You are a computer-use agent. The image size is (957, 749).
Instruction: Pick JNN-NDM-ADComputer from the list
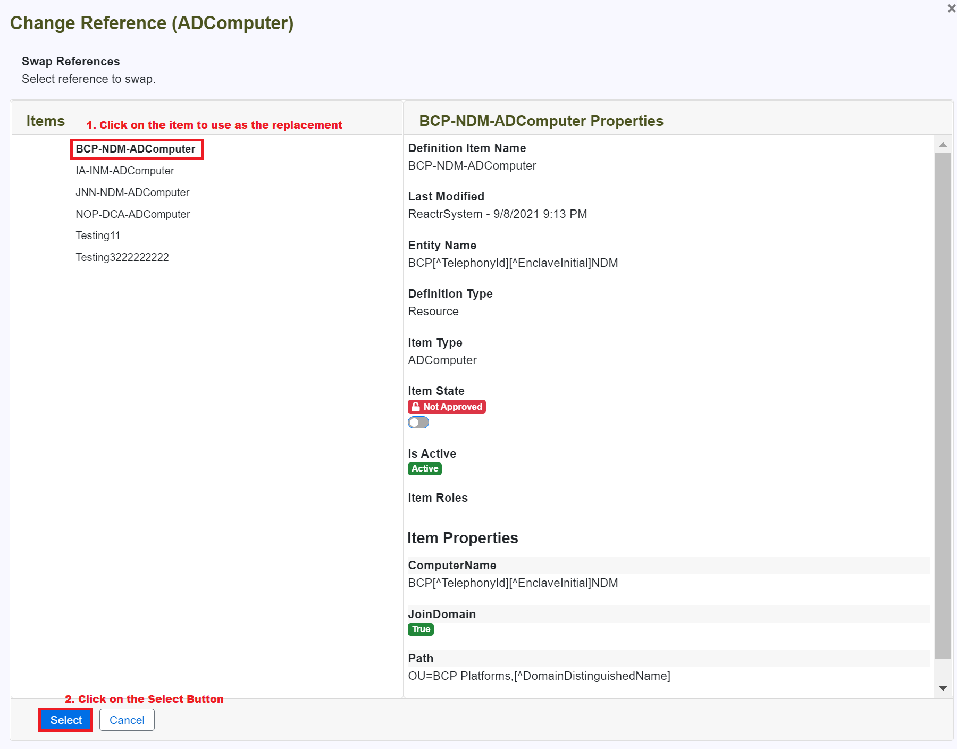[x=132, y=192]
